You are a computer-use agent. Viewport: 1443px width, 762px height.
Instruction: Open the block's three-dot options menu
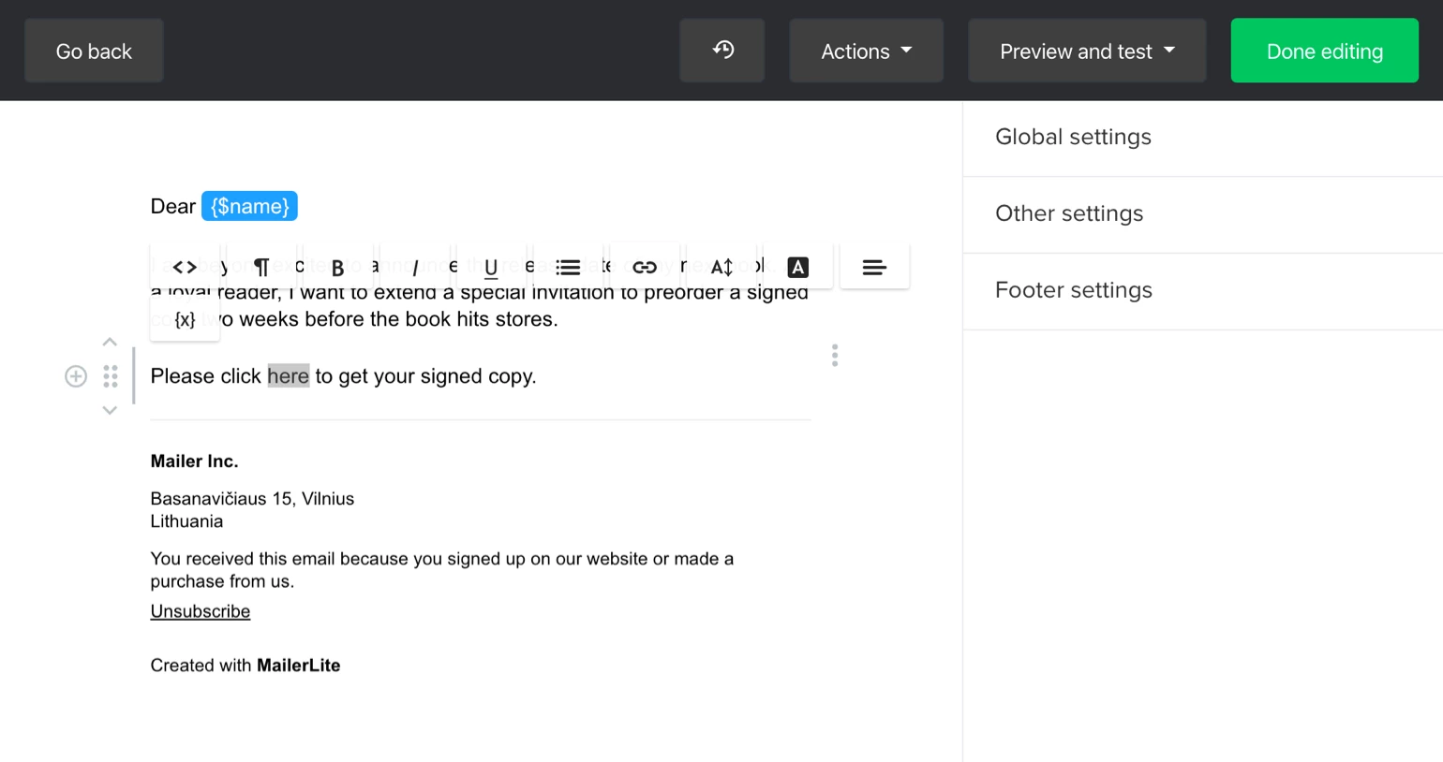pyautogui.click(x=835, y=356)
